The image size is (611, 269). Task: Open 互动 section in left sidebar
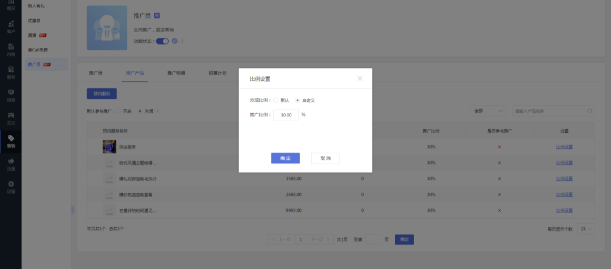click(x=11, y=118)
